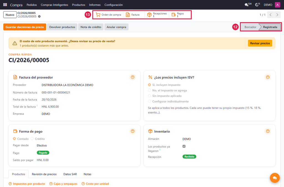Open Costo por unidad help link
The height and width of the screenshot is (187, 284).
point(95,184)
